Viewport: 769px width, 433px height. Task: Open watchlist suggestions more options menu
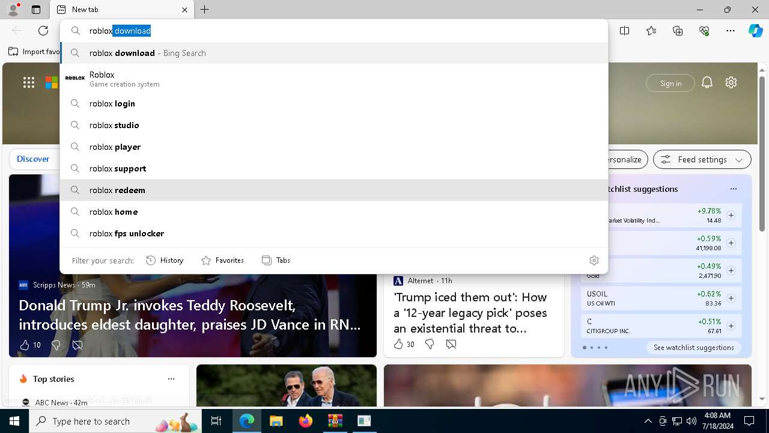pyautogui.click(x=733, y=189)
